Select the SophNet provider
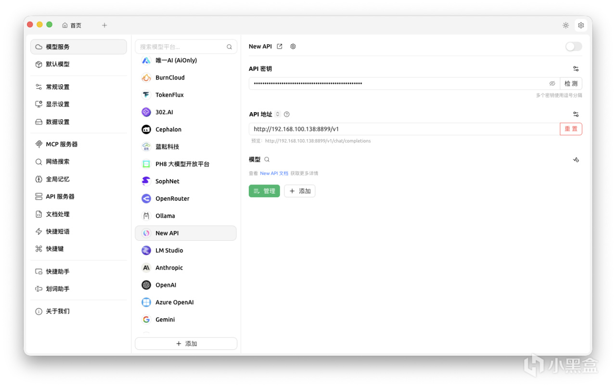616x387 pixels. (186, 181)
